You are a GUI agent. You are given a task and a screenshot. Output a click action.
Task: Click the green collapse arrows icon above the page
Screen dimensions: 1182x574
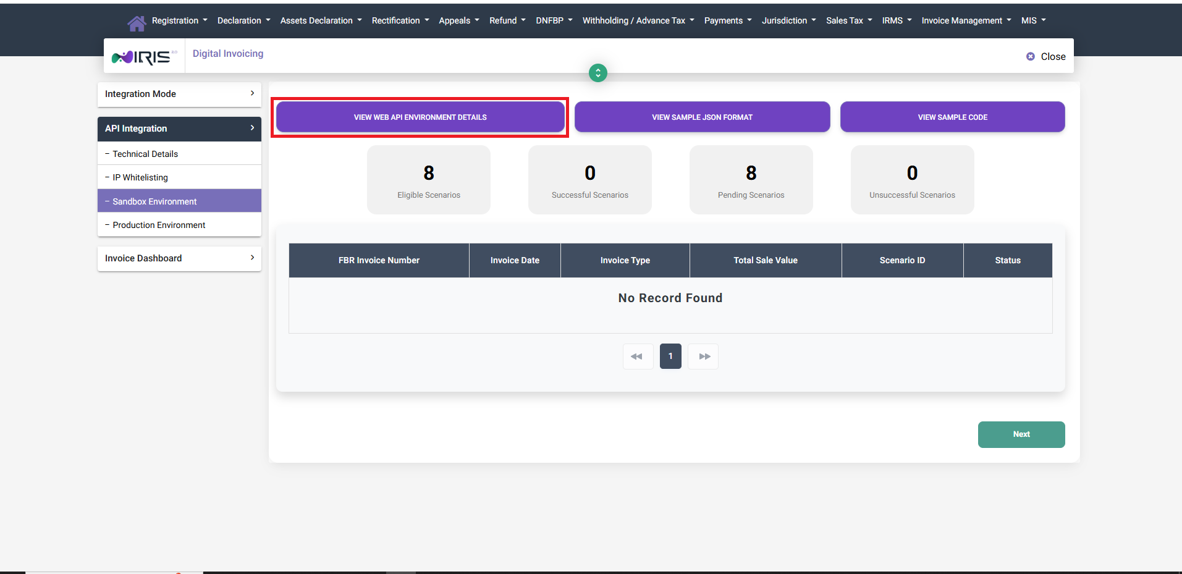coord(597,73)
